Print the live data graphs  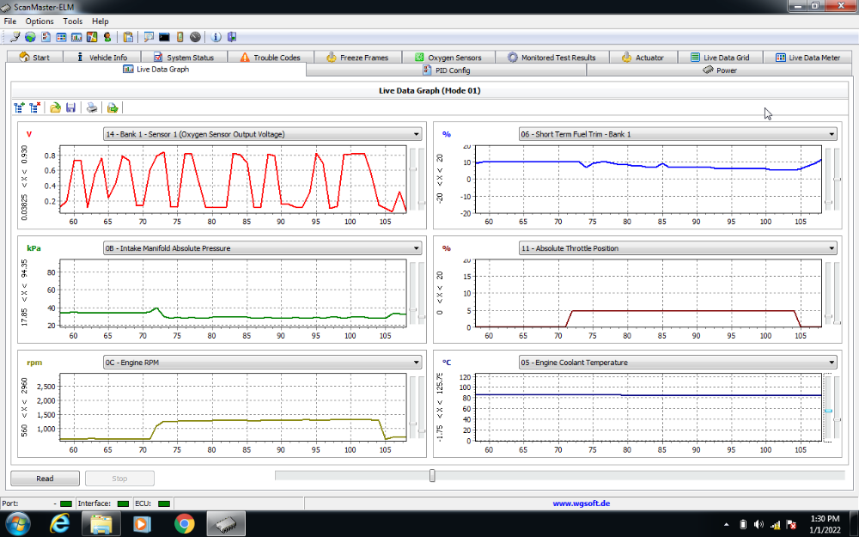[92, 107]
